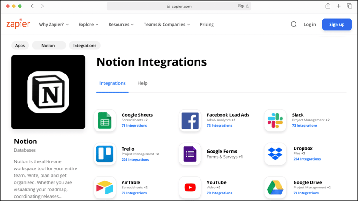Open 73 Integrations under Google Sheets

[134, 125]
